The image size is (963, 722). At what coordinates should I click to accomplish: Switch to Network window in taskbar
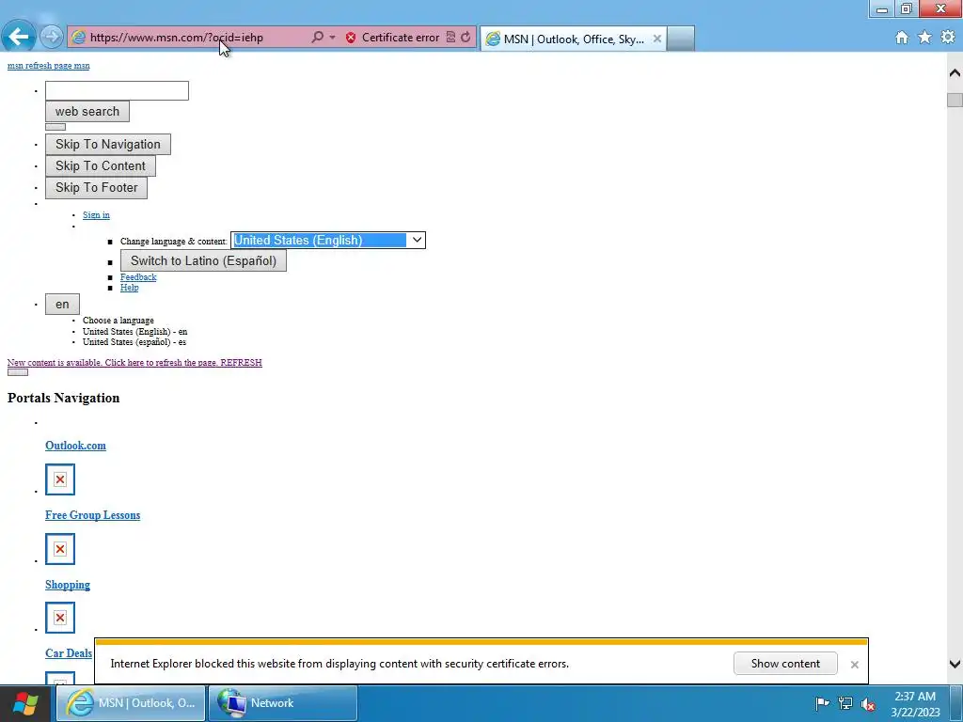pyautogui.click(x=282, y=703)
